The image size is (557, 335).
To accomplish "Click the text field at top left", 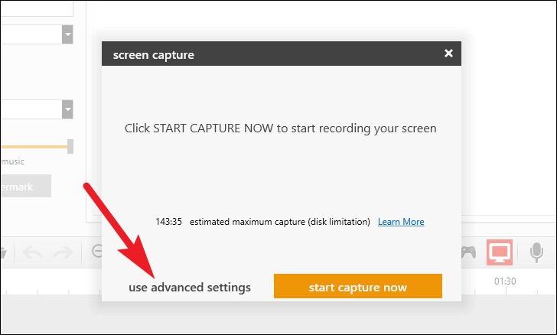I will click(x=37, y=8).
